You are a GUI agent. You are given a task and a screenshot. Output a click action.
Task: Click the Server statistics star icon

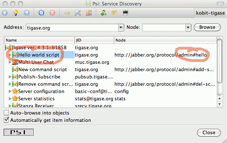click(15, 98)
